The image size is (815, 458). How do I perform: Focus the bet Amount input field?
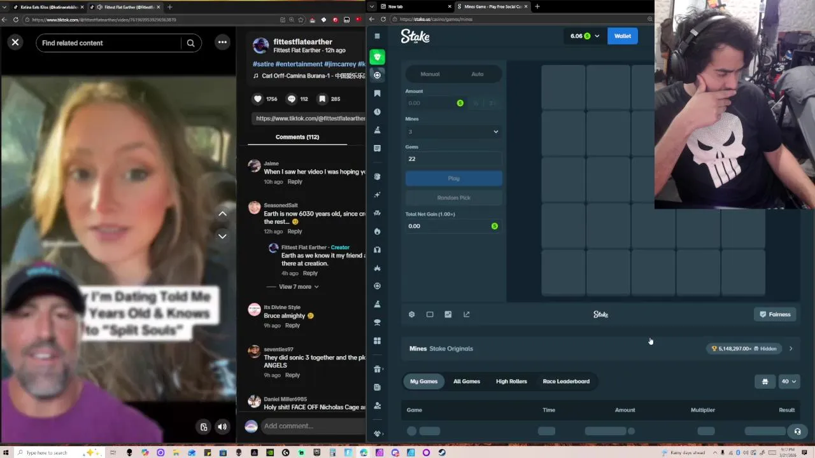pos(436,103)
